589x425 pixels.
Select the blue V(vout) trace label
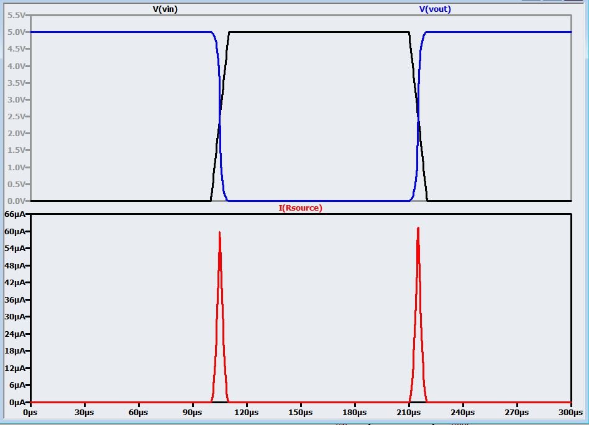pyautogui.click(x=435, y=9)
